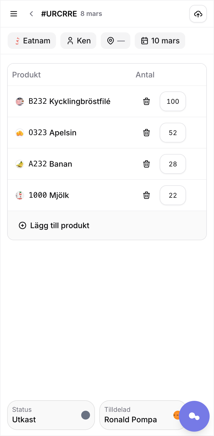Open the purple floating action button
214x436 pixels.
coord(194,416)
